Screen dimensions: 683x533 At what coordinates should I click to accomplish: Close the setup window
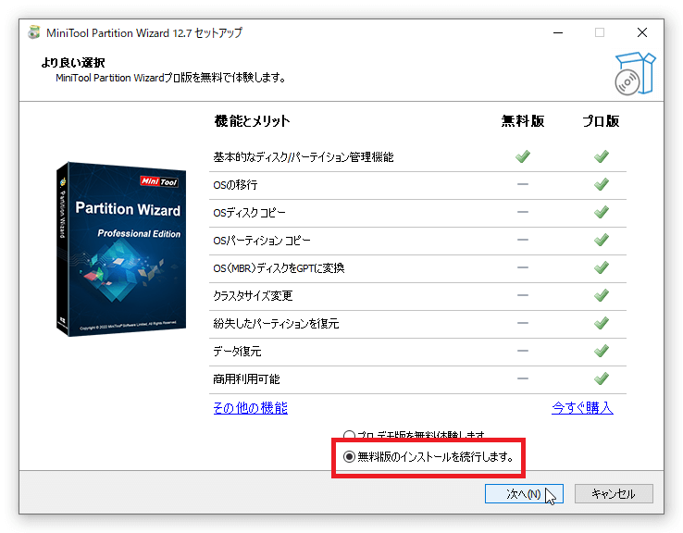[642, 32]
